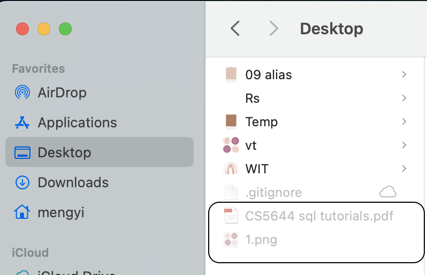The image size is (427, 275).
Task: Click the WIT rainbow folder icon
Action: [231, 169]
